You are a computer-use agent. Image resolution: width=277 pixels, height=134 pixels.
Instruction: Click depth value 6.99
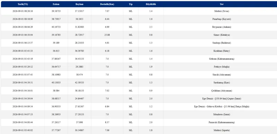tap(107, 27)
